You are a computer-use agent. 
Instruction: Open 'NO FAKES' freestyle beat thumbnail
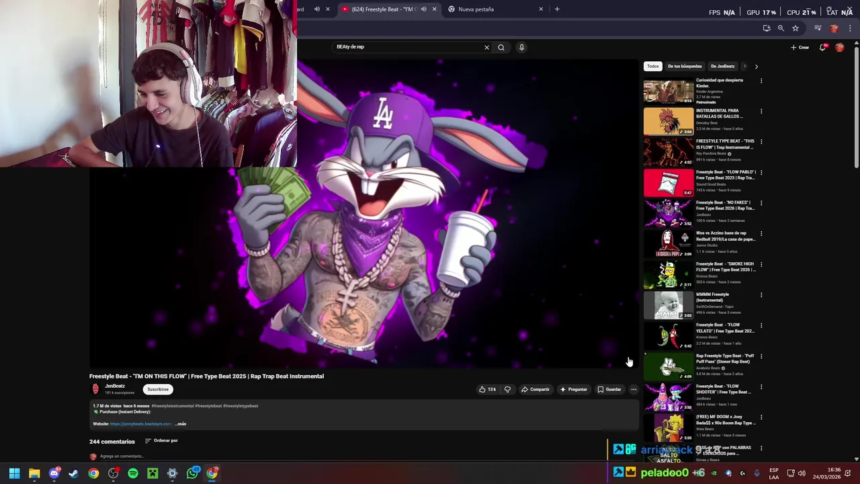pos(669,213)
